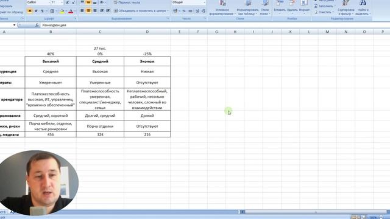
Task: Open Условное форматирование menu
Action: tap(222, 8)
